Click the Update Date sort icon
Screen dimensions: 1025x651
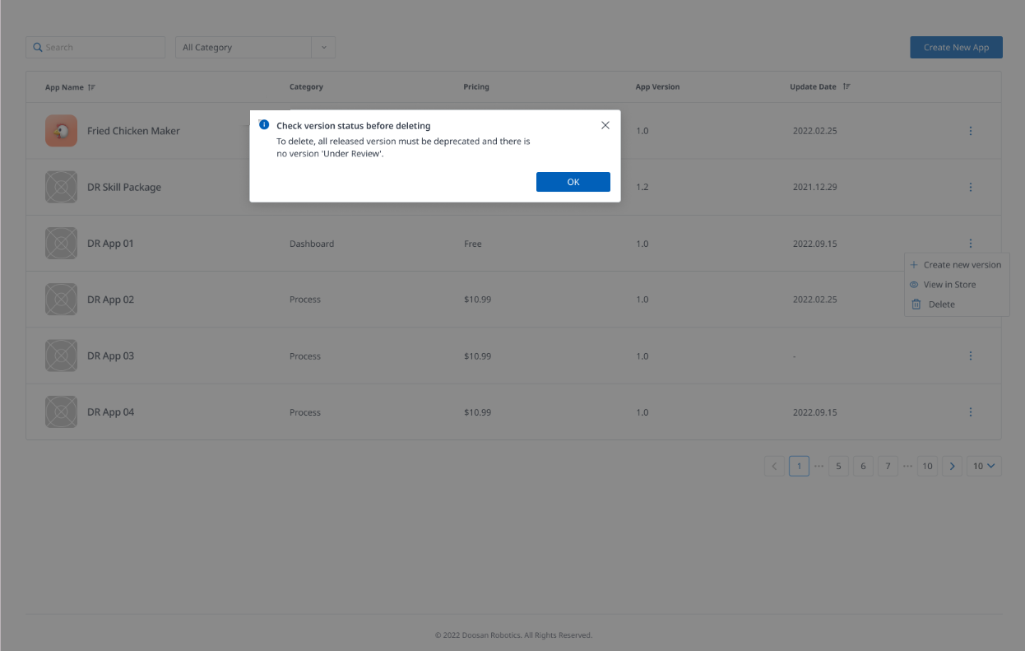(846, 87)
